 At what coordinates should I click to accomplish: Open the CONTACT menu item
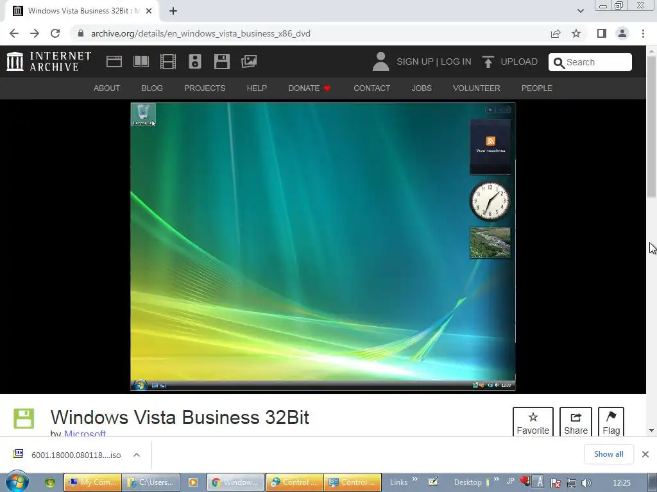tap(371, 88)
